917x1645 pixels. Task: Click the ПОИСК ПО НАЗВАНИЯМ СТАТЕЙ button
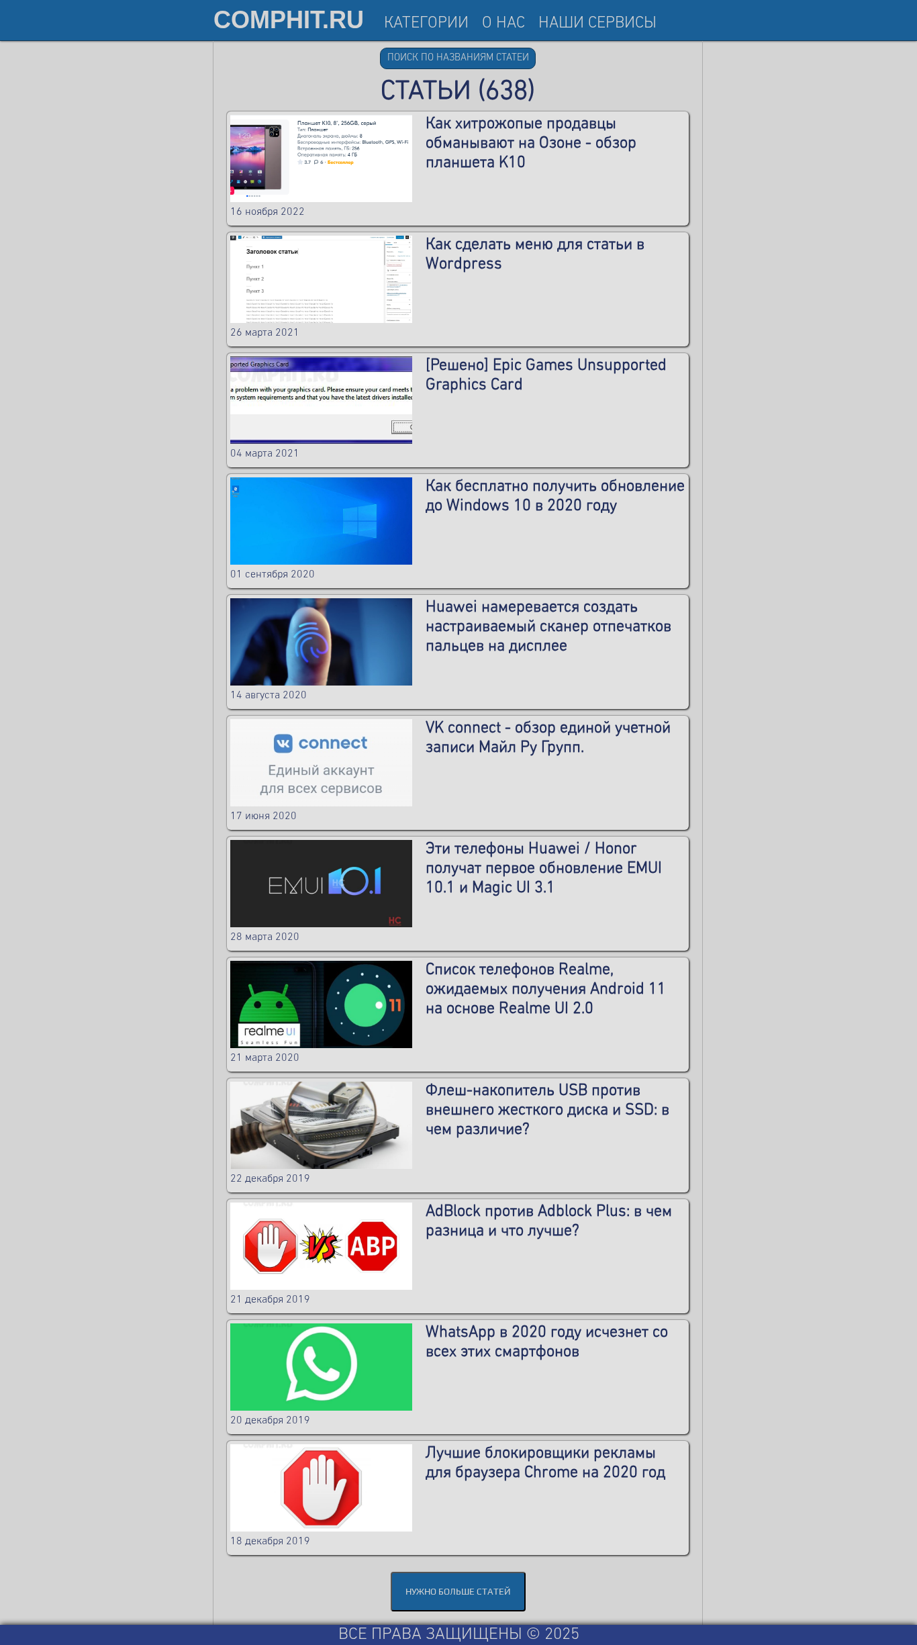point(458,58)
